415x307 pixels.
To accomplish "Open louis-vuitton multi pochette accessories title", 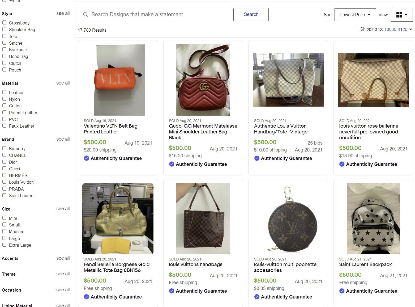I will pyautogui.click(x=285, y=267).
